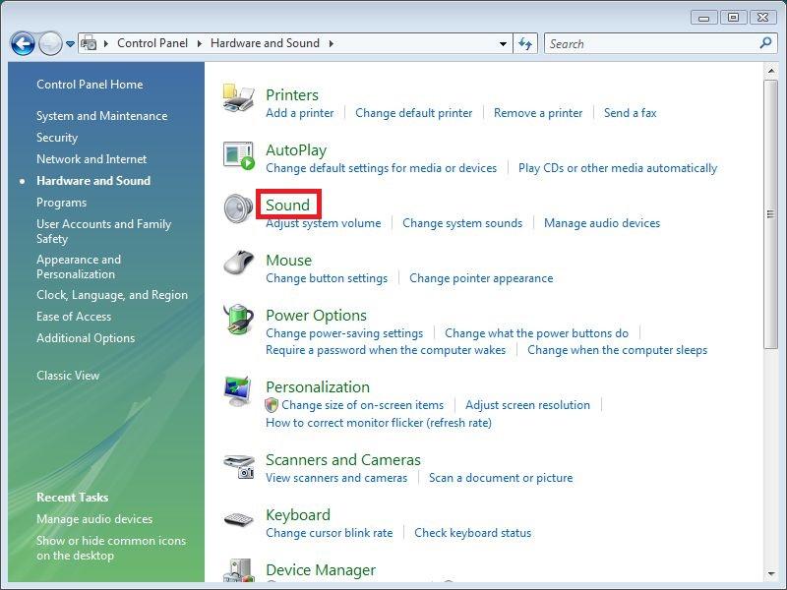This screenshot has height=590, width=787.
Task: Switch to Classic View
Action: [x=68, y=376]
